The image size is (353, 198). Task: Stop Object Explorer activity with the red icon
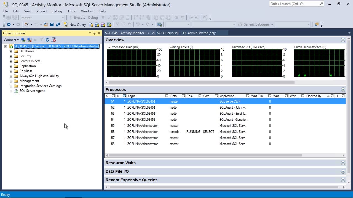pos(54,40)
